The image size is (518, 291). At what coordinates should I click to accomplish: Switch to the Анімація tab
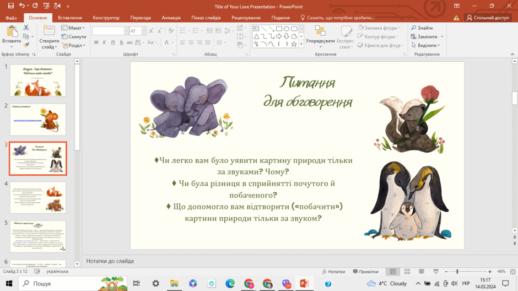coord(171,18)
